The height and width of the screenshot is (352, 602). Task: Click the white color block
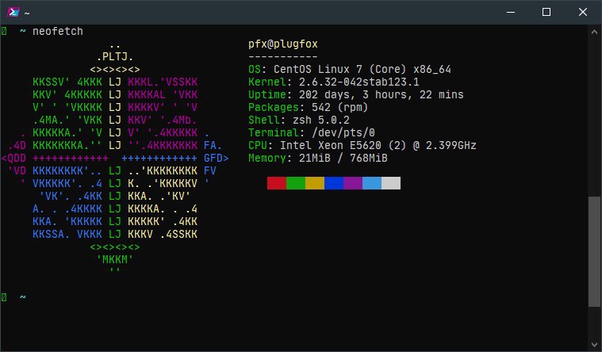(x=391, y=183)
